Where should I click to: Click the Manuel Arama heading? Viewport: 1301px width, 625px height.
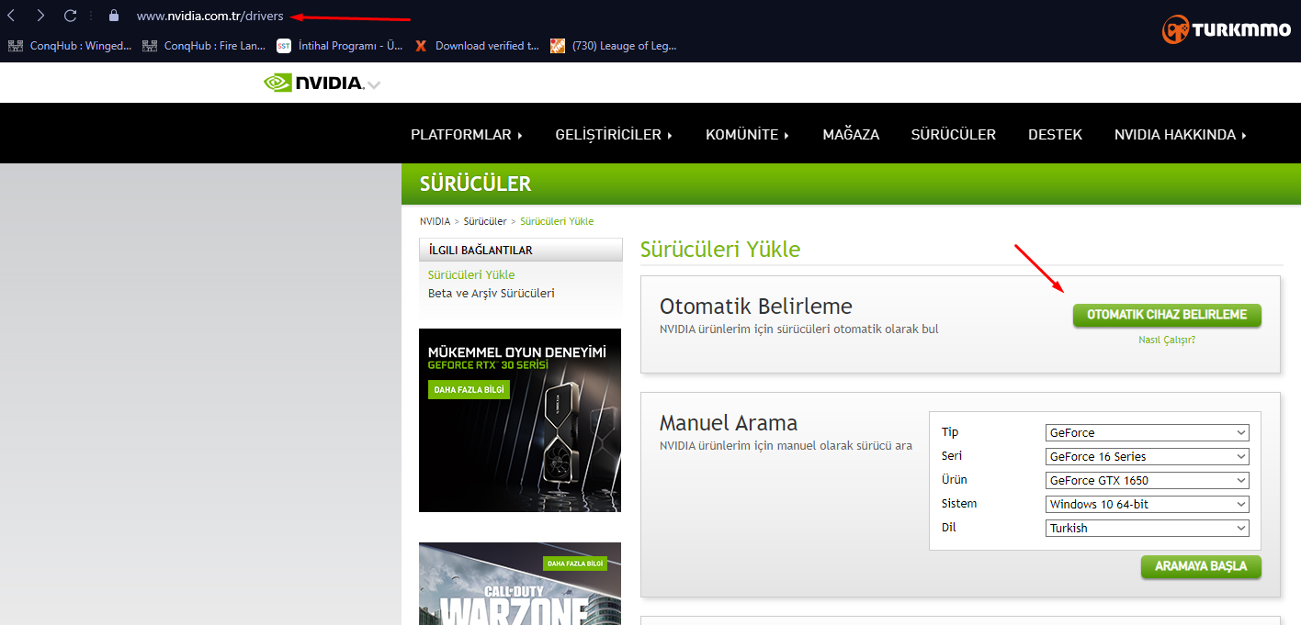tap(729, 423)
